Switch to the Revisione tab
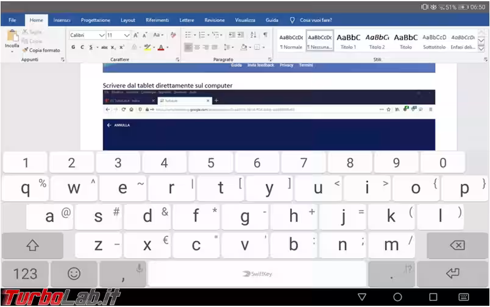Screen dimensions: 490x307 point(214,20)
